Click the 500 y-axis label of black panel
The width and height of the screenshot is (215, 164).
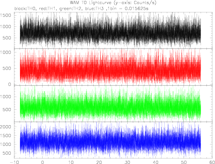[7, 38]
